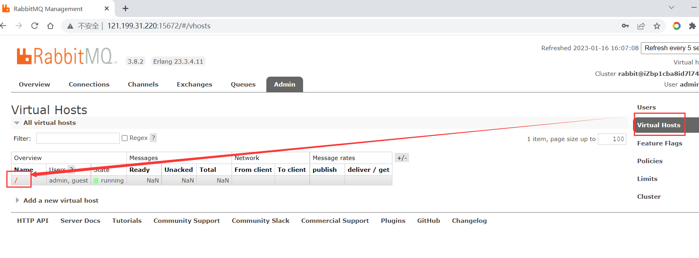This screenshot has height=258, width=699.
Task: Click the not-secure warning triangle icon
Action: (x=70, y=26)
